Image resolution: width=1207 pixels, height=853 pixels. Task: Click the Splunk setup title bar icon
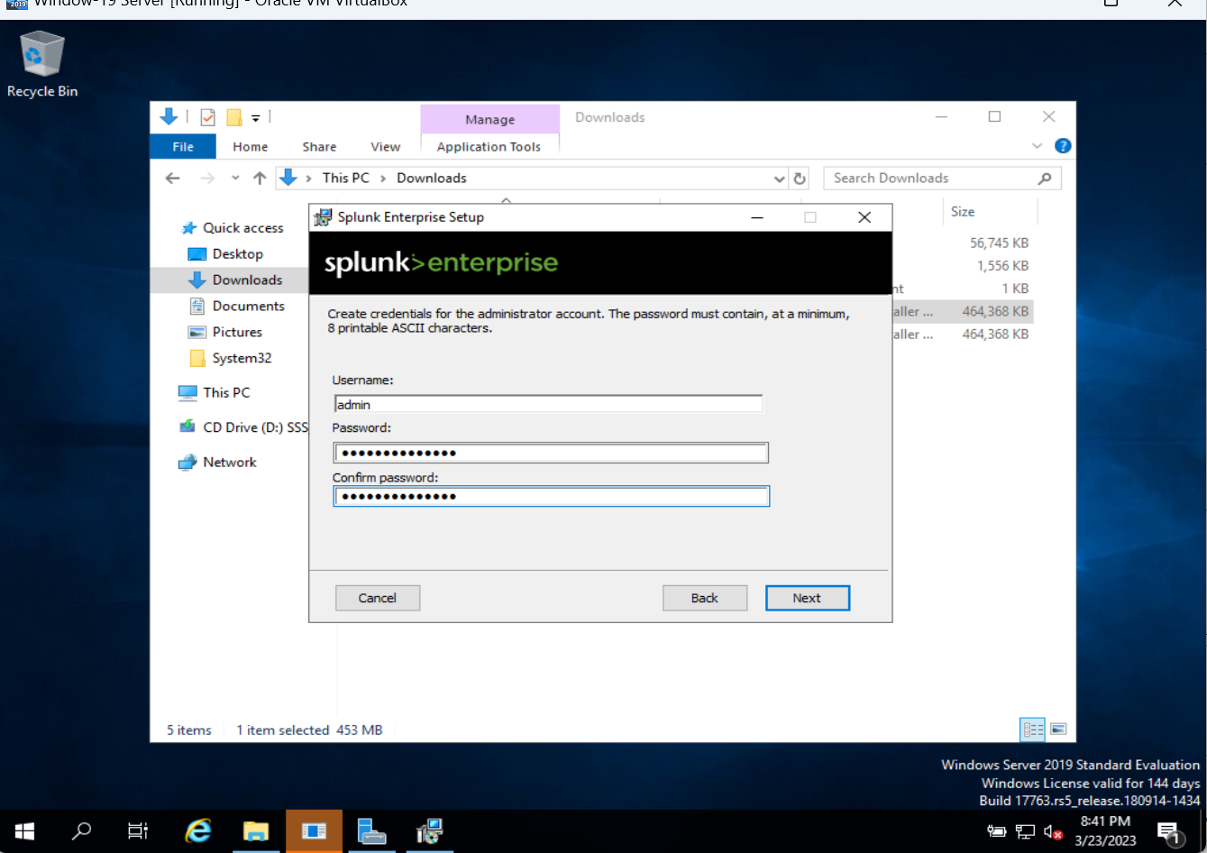coord(323,217)
